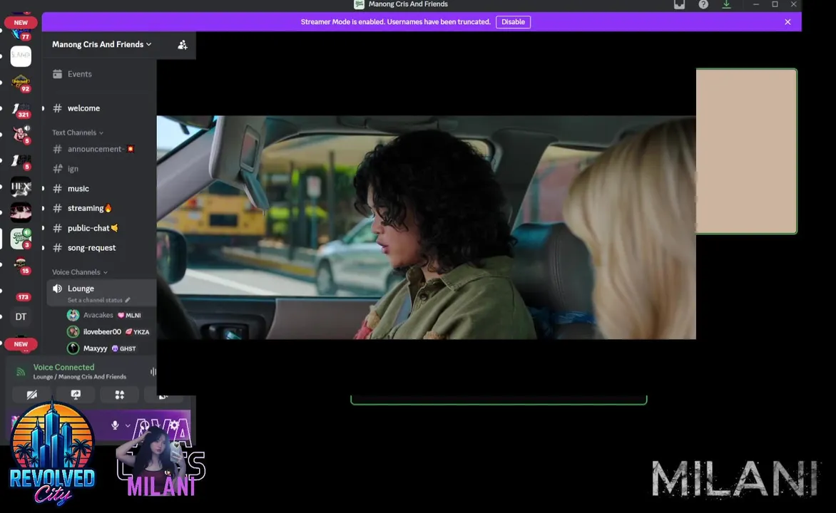Collapse the Voice Channels category
The height and width of the screenshot is (513, 836).
pos(79,272)
